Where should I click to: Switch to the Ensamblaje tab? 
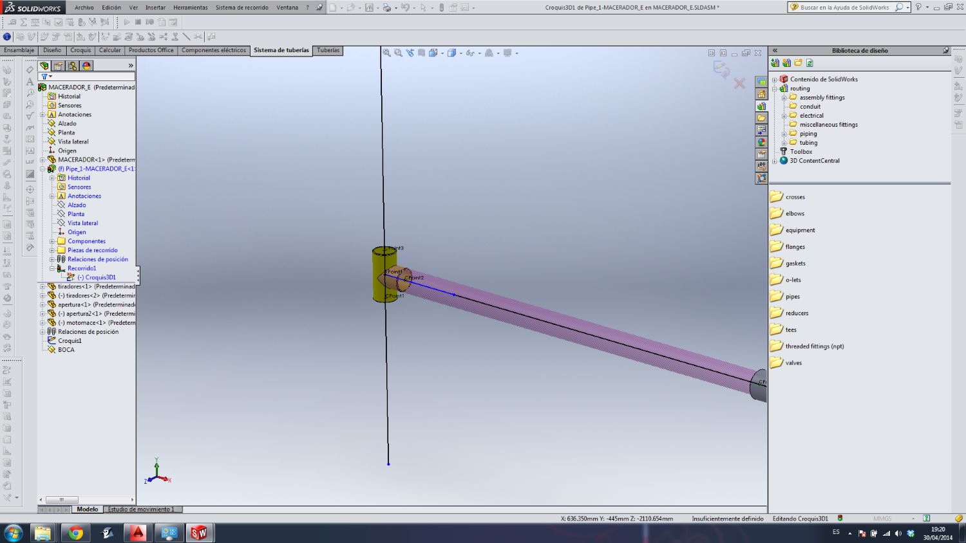(x=19, y=50)
